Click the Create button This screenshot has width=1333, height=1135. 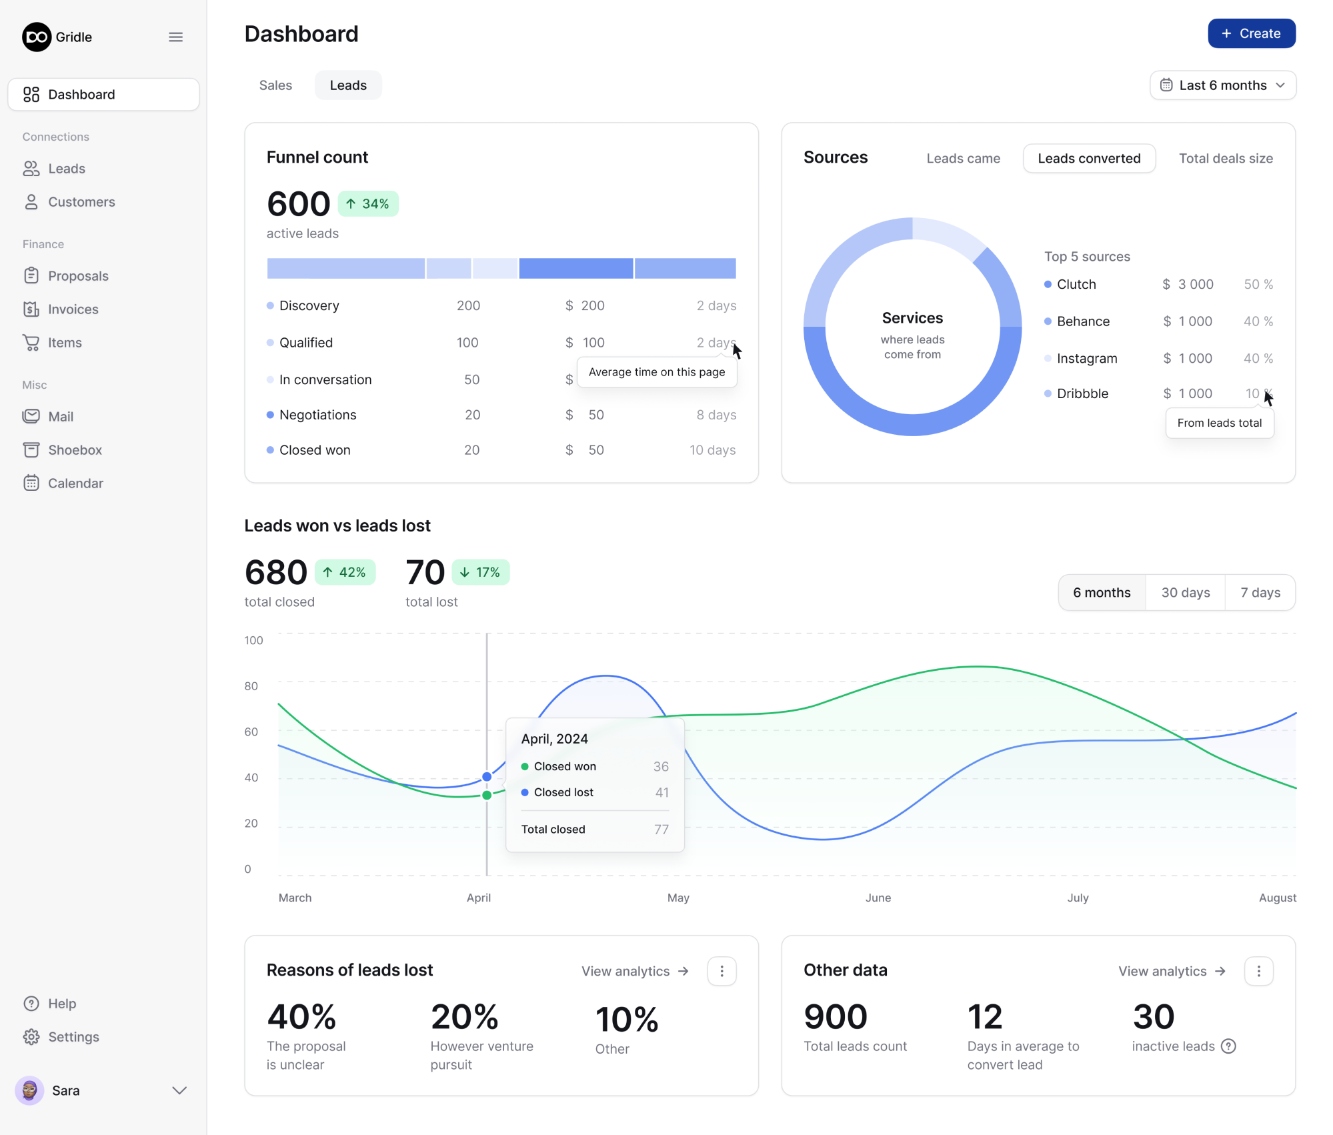click(1251, 33)
